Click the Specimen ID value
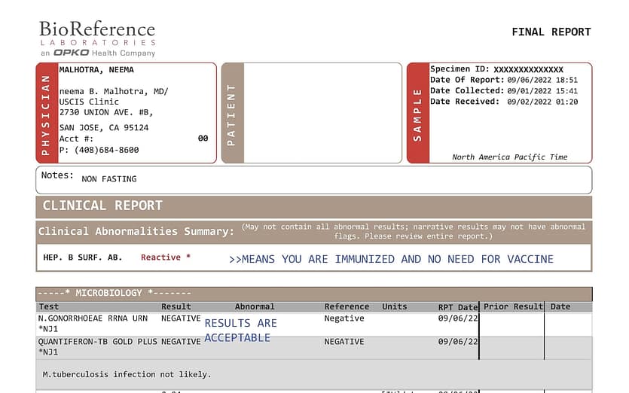This screenshot has width=629, height=393. click(x=528, y=69)
